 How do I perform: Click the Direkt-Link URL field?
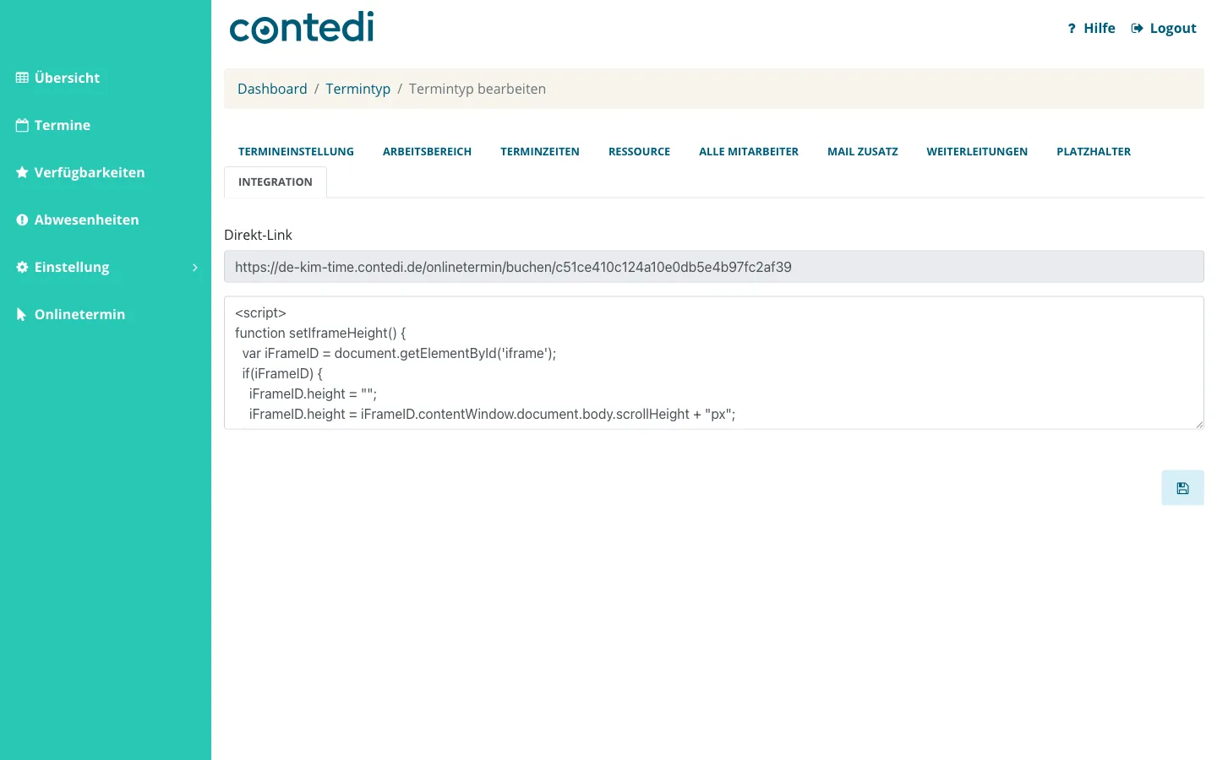point(714,267)
